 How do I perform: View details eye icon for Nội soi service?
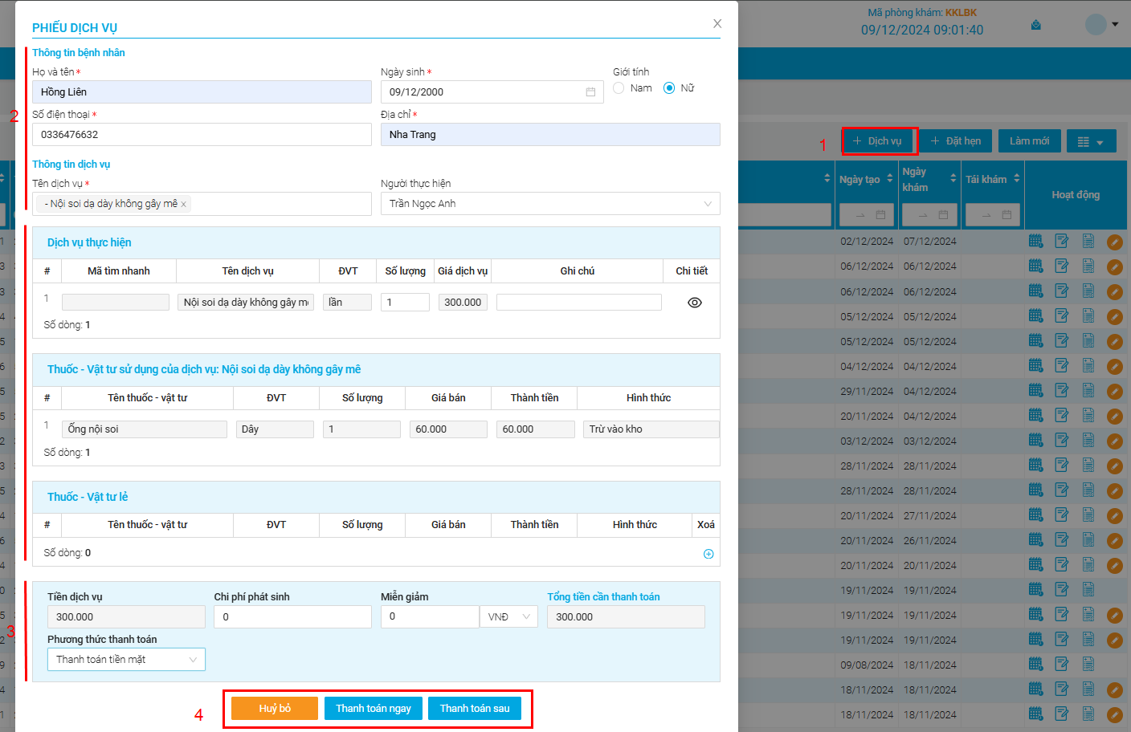(695, 303)
